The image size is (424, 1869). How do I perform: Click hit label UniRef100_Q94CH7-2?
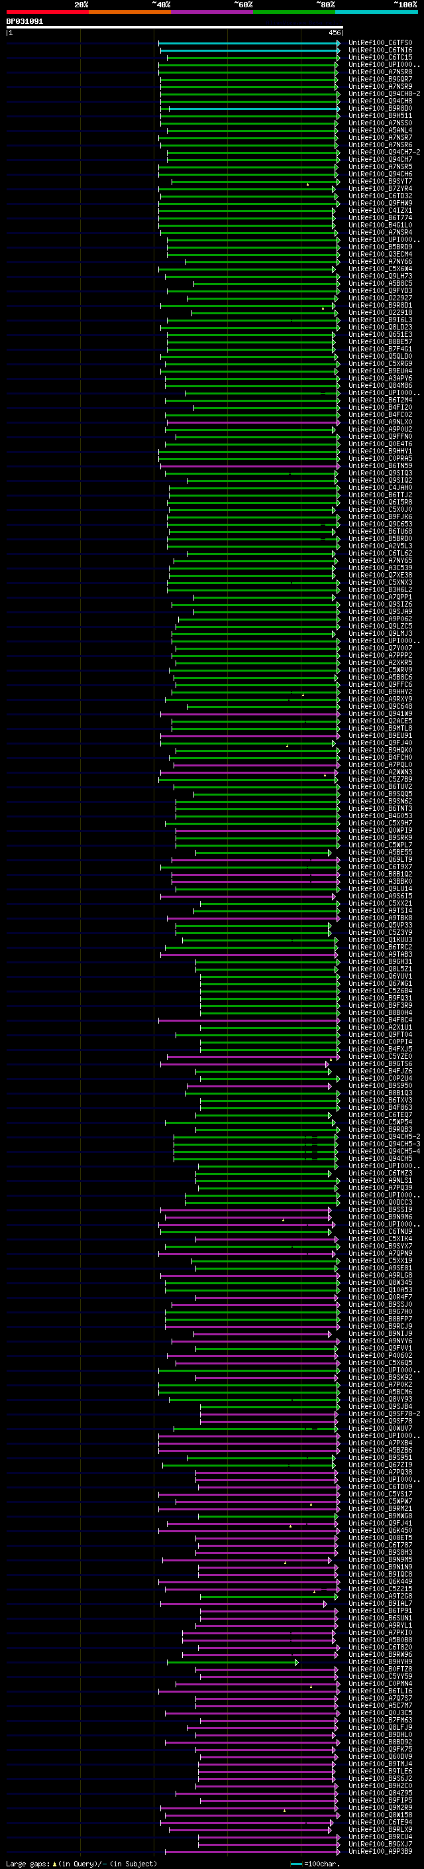coord(384,152)
